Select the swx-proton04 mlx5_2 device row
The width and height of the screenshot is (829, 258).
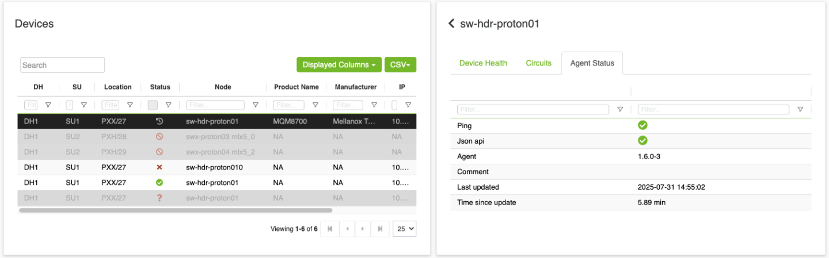pos(220,152)
